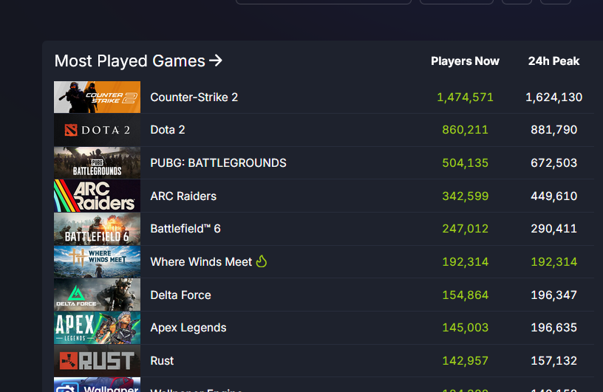
Task: Open the Dota 2 name link
Action: click(168, 130)
